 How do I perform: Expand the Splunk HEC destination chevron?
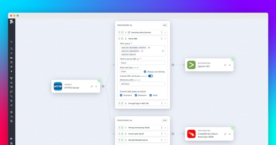(229, 65)
